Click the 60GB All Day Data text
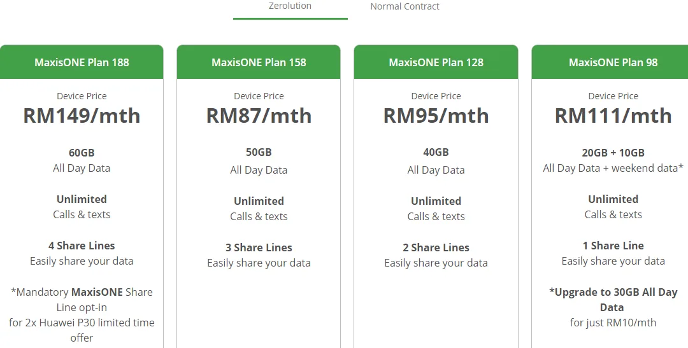 coord(82,153)
